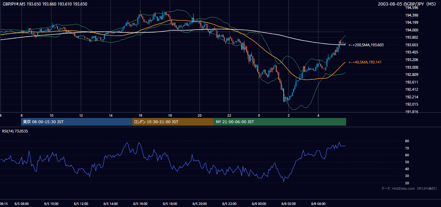The image size is (441, 207).
Task: Click price level 193.802 on the axis
Action: 411,37
